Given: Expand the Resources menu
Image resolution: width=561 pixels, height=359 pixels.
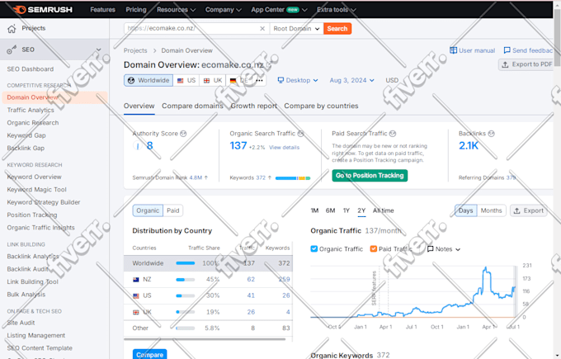Looking at the screenshot, I should click(x=176, y=10).
